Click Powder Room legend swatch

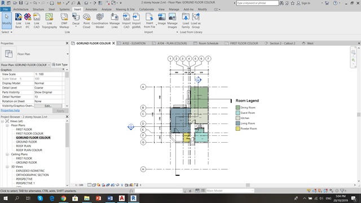pos(238,129)
